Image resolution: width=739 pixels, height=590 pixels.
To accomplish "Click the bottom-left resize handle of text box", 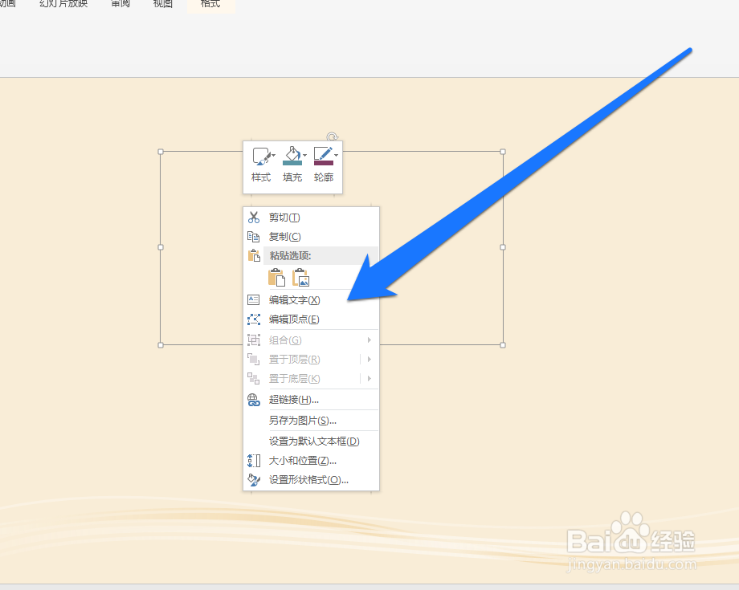I will click(161, 345).
